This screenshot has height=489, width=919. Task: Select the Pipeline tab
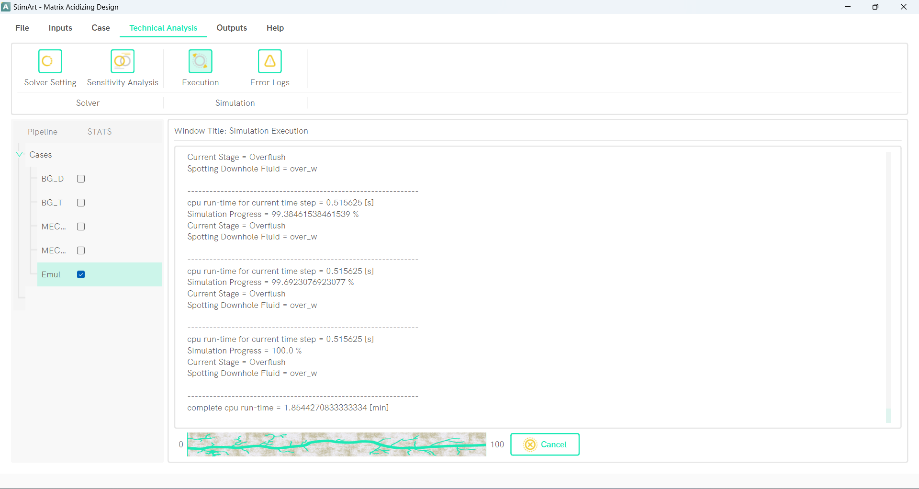coord(43,131)
